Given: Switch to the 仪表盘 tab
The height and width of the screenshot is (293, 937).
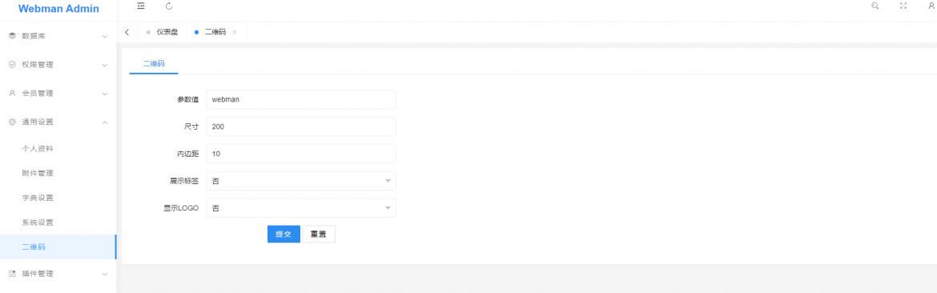Looking at the screenshot, I should click(162, 32).
